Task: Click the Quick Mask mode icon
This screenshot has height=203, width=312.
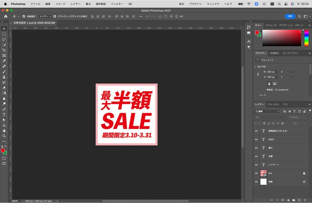Action: click(x=4, y=158)
